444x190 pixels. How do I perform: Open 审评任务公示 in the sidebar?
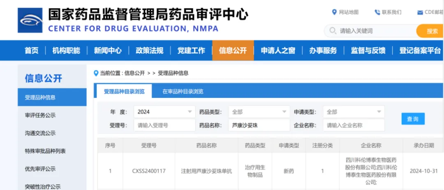tap(40, 115)
